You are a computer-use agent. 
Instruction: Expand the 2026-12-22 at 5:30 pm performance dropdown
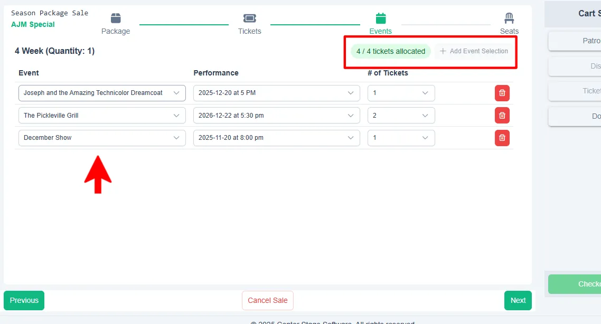(276, 116)
